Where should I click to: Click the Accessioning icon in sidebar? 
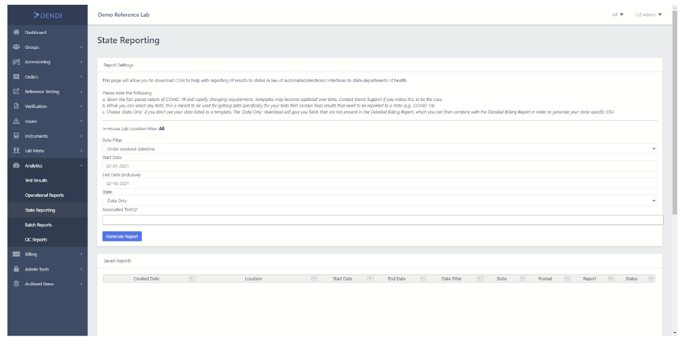(x=17, y=62)
